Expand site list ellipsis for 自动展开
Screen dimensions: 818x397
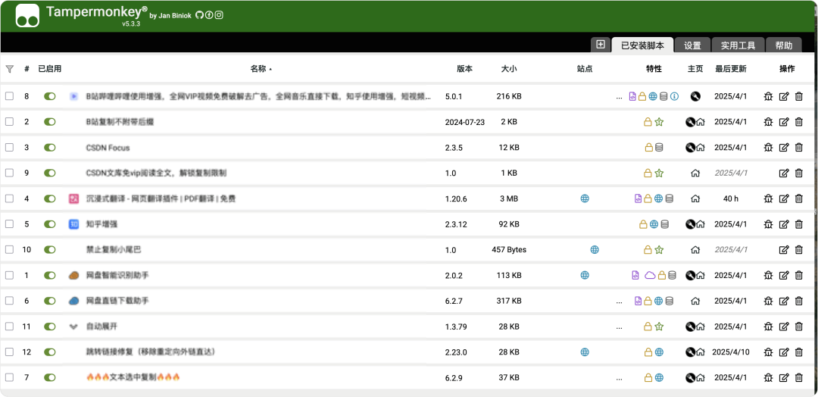tap(620, 327)
